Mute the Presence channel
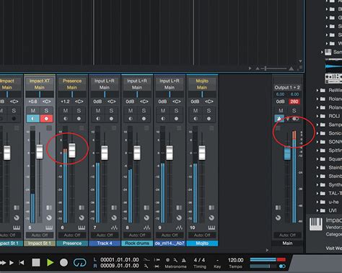Viewport: 342px width, 273px height. (x=66, y=111)
